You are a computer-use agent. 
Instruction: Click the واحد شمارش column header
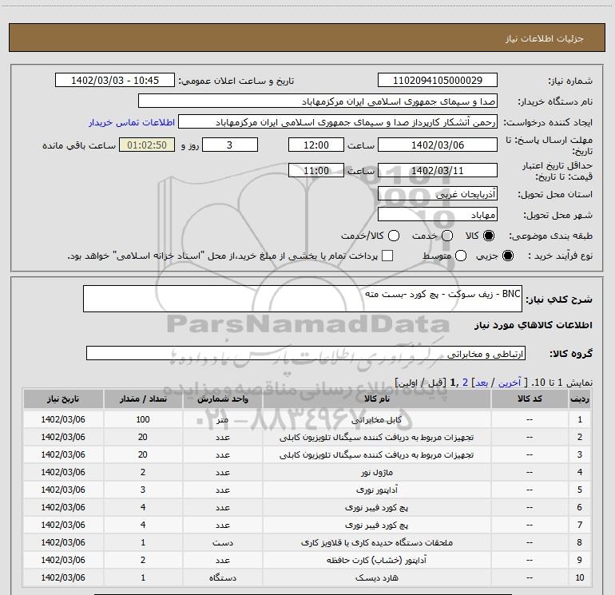click(222, 399)
